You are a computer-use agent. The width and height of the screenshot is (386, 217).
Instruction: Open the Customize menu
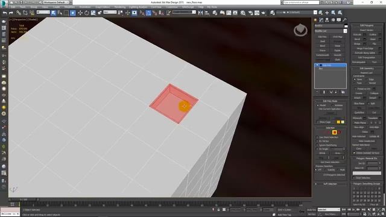(172, 7)
